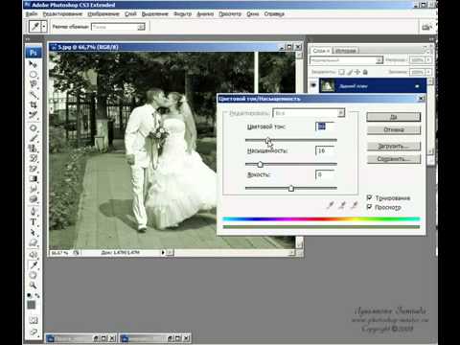Open the sample size dropdown in options bar
This screenshot has width=460, height=345.
[118, 27]
